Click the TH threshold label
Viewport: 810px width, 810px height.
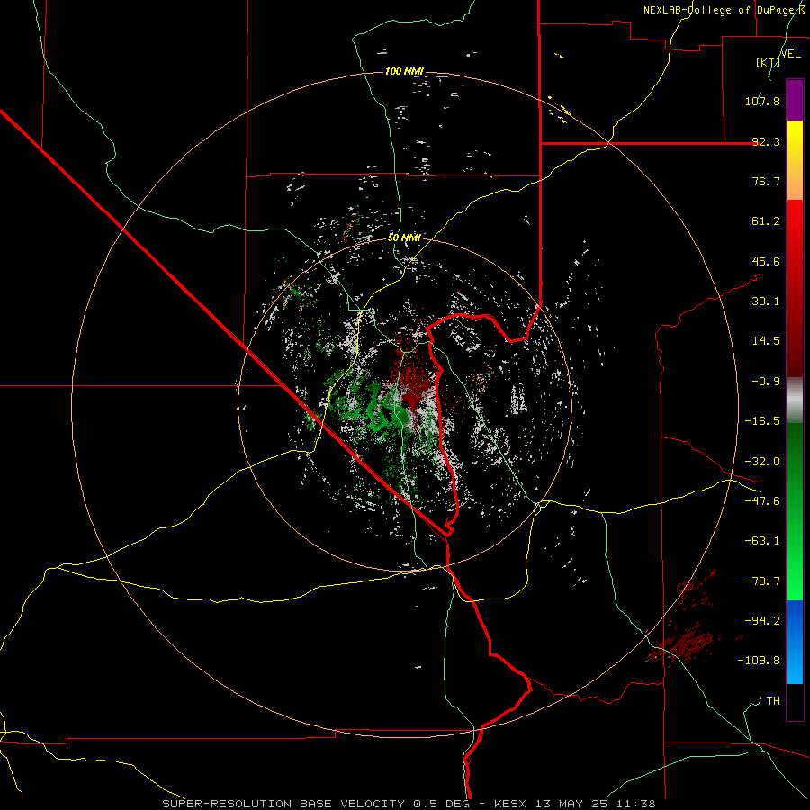[773, 701]
